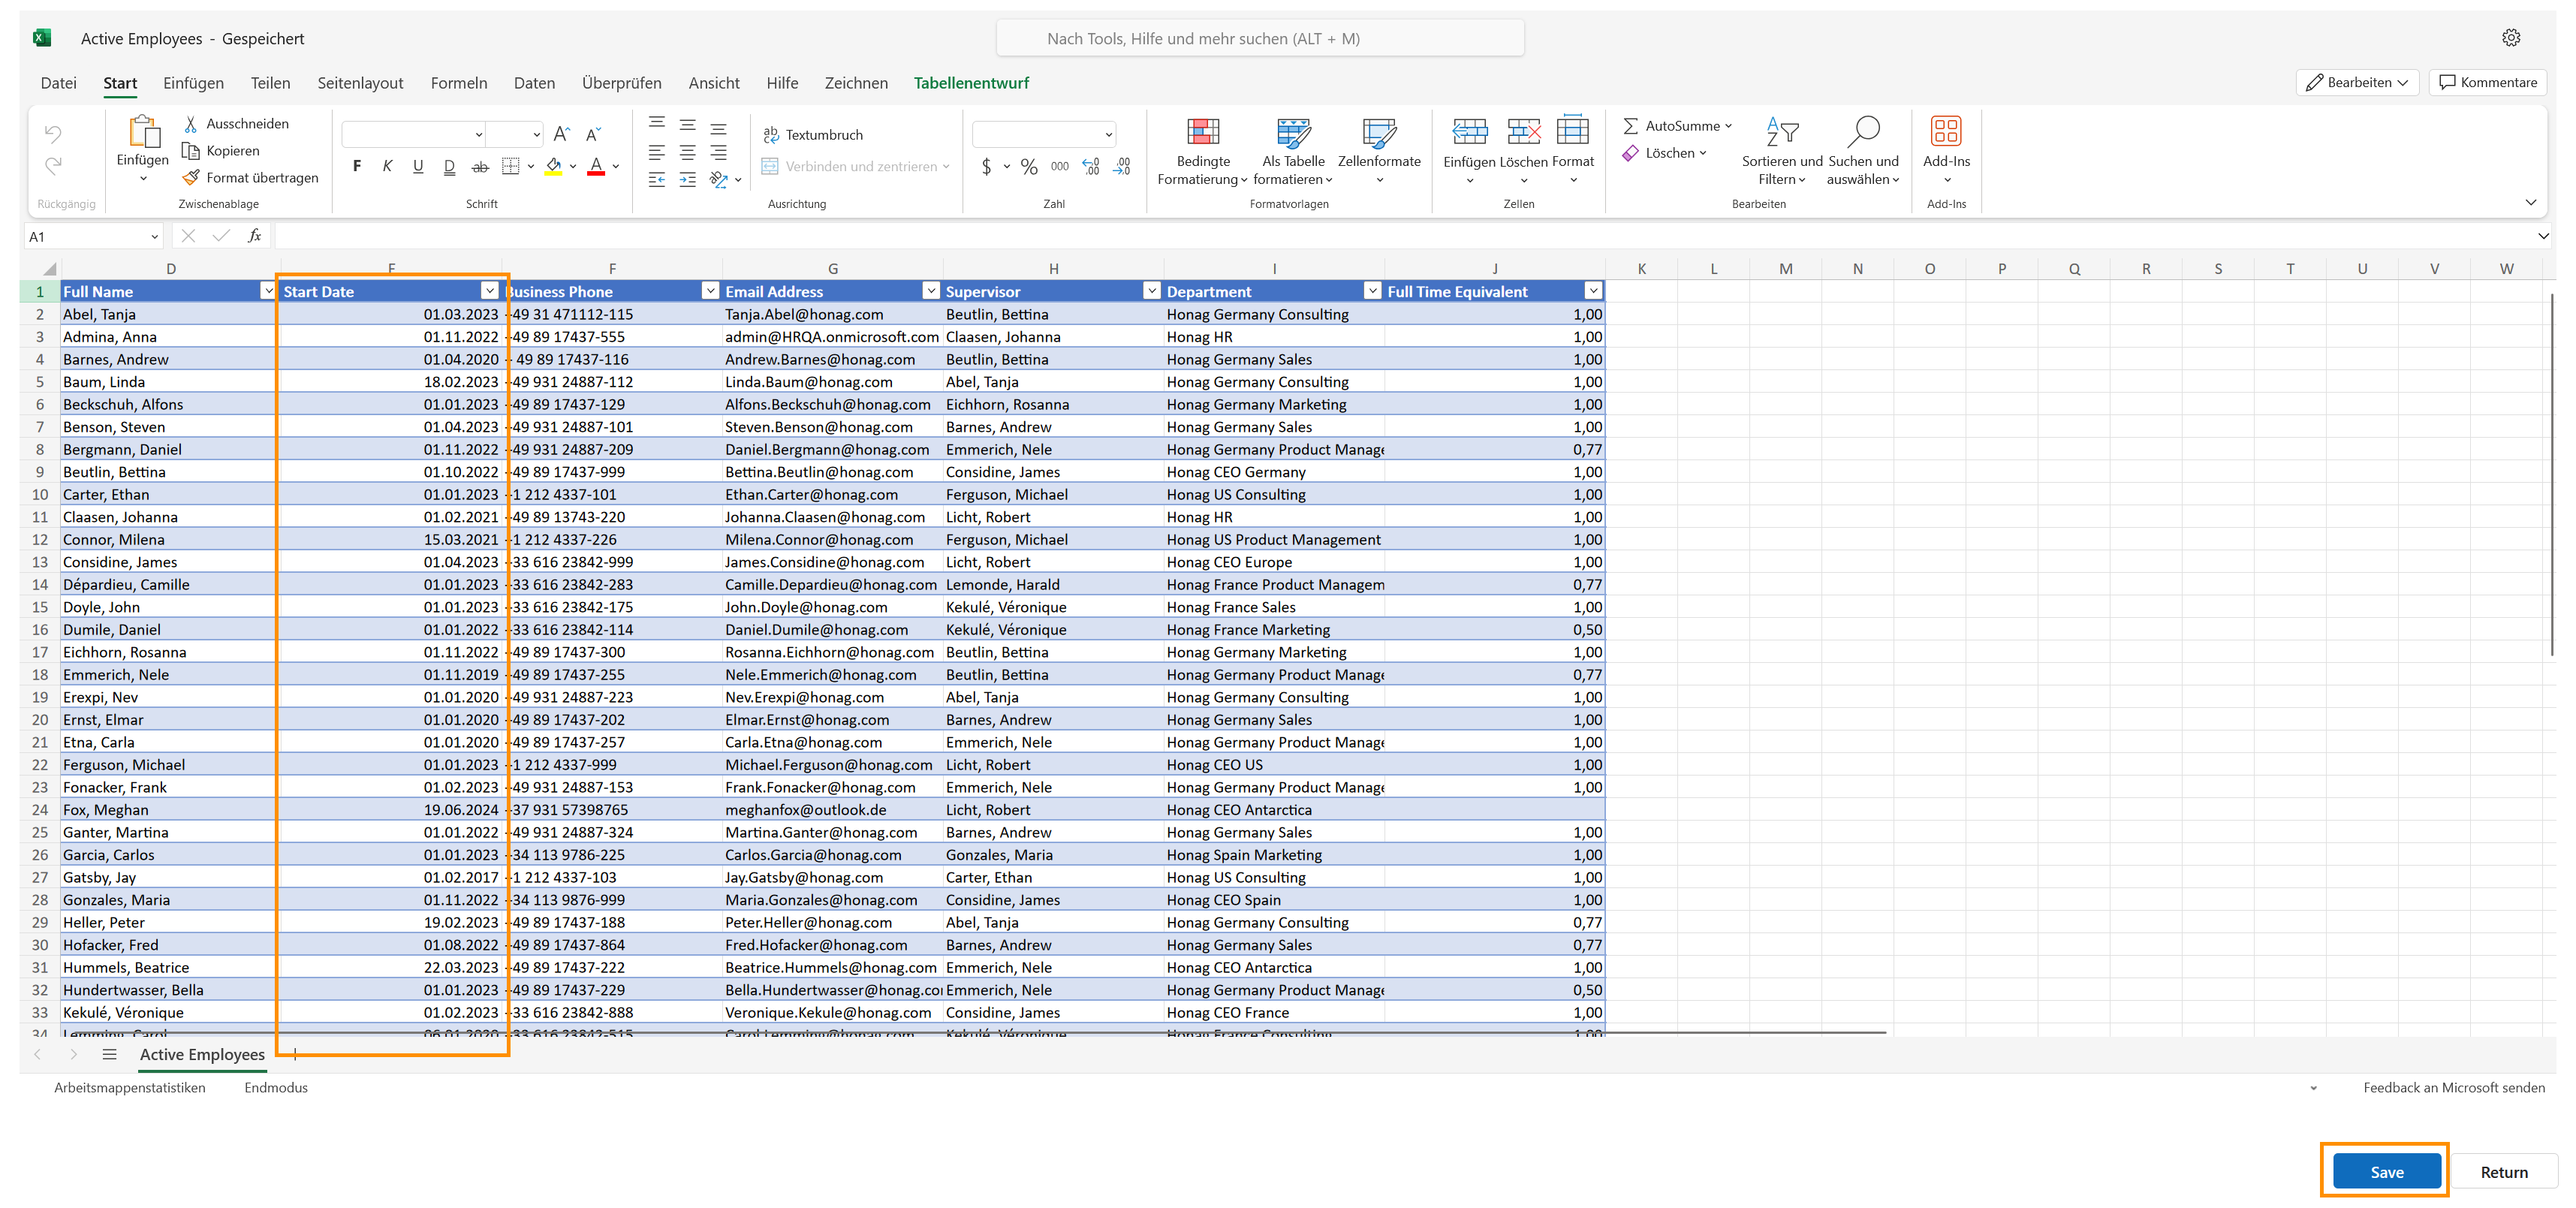
Task: Open the number format combo box
Action: click(1044, 134)
